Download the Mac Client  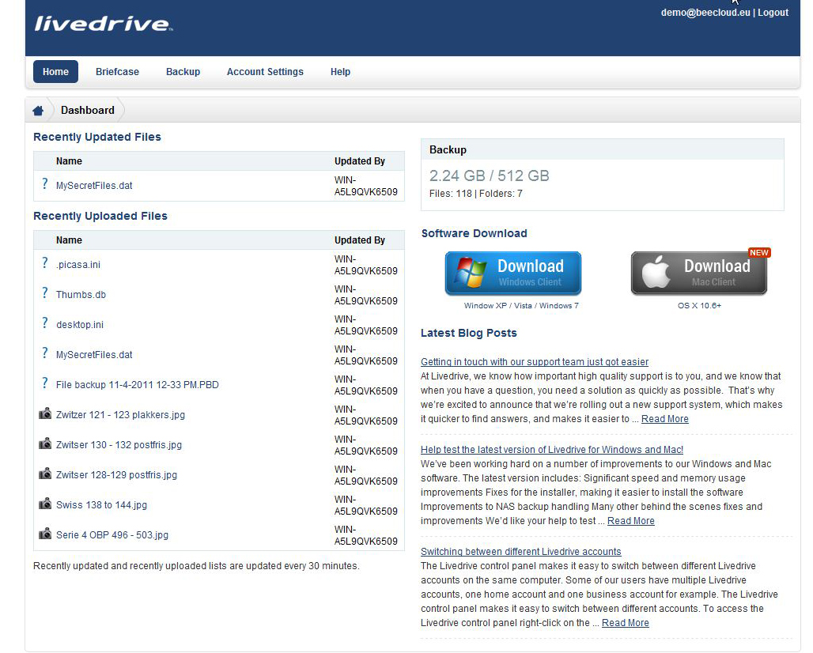pos(699,274)
